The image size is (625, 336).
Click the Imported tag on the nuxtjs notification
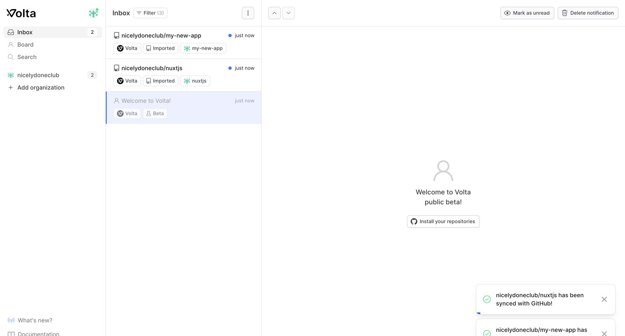coord(160,81)
